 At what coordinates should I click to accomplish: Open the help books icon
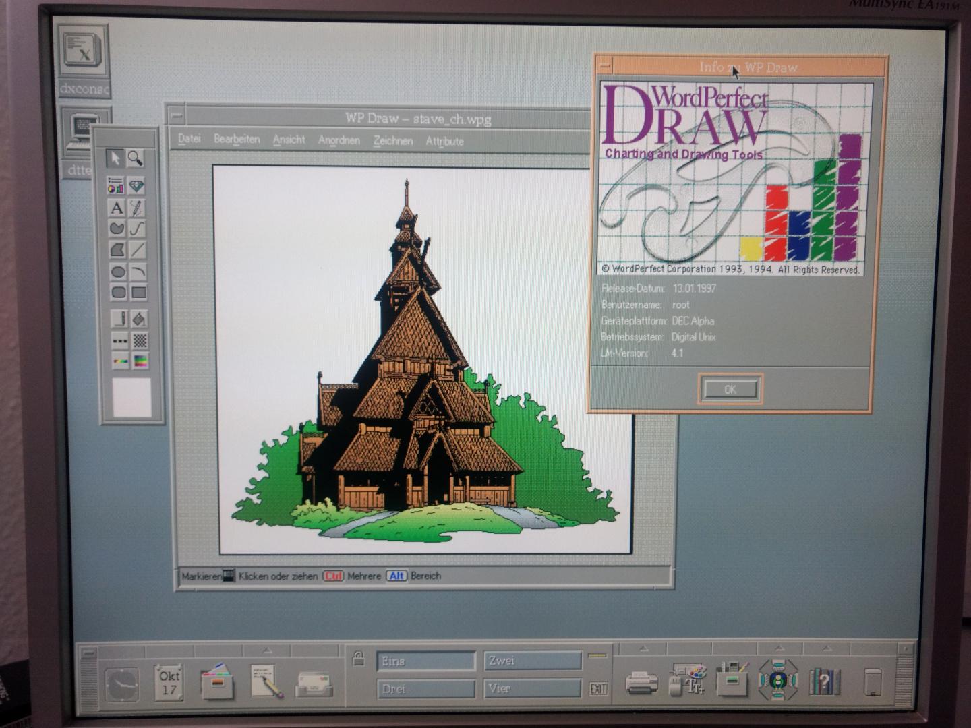click(x=824, y=681)
